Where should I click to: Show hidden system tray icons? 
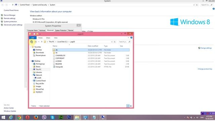click(184, 118)
